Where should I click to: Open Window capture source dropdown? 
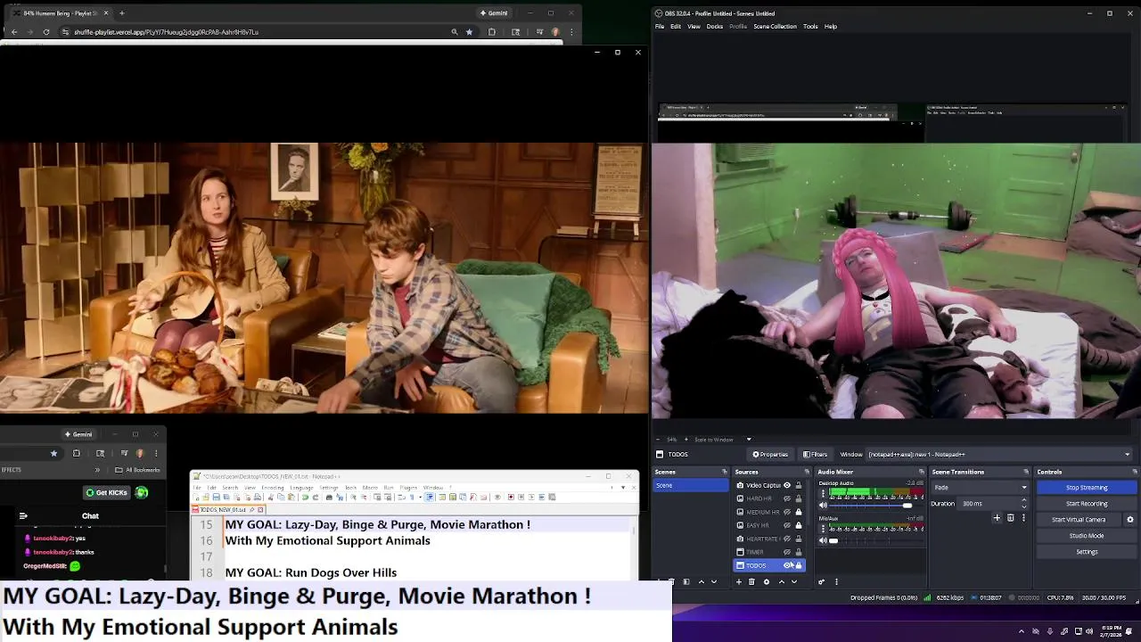pyautogui.click(x=999, y=454)
